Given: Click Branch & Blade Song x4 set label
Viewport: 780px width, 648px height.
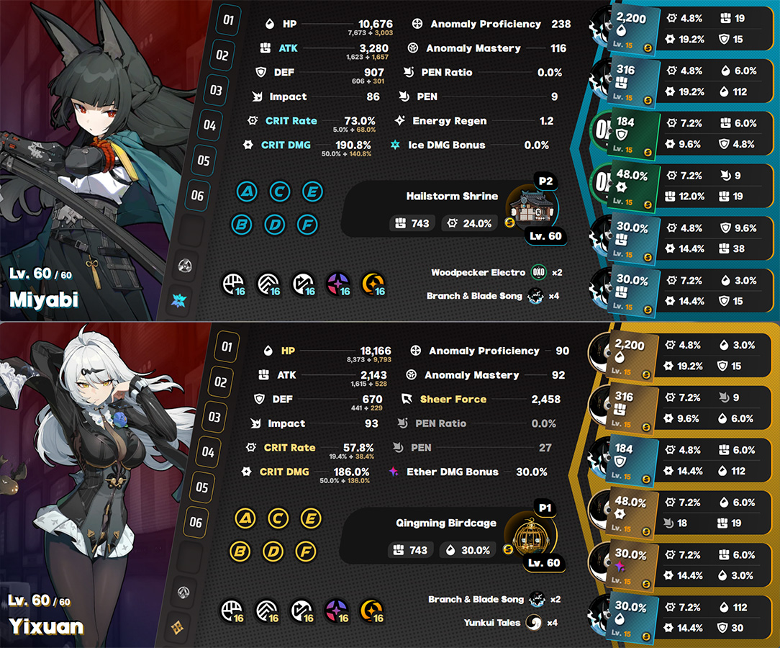Looking at the screenshot, I should tap(492, 296).
